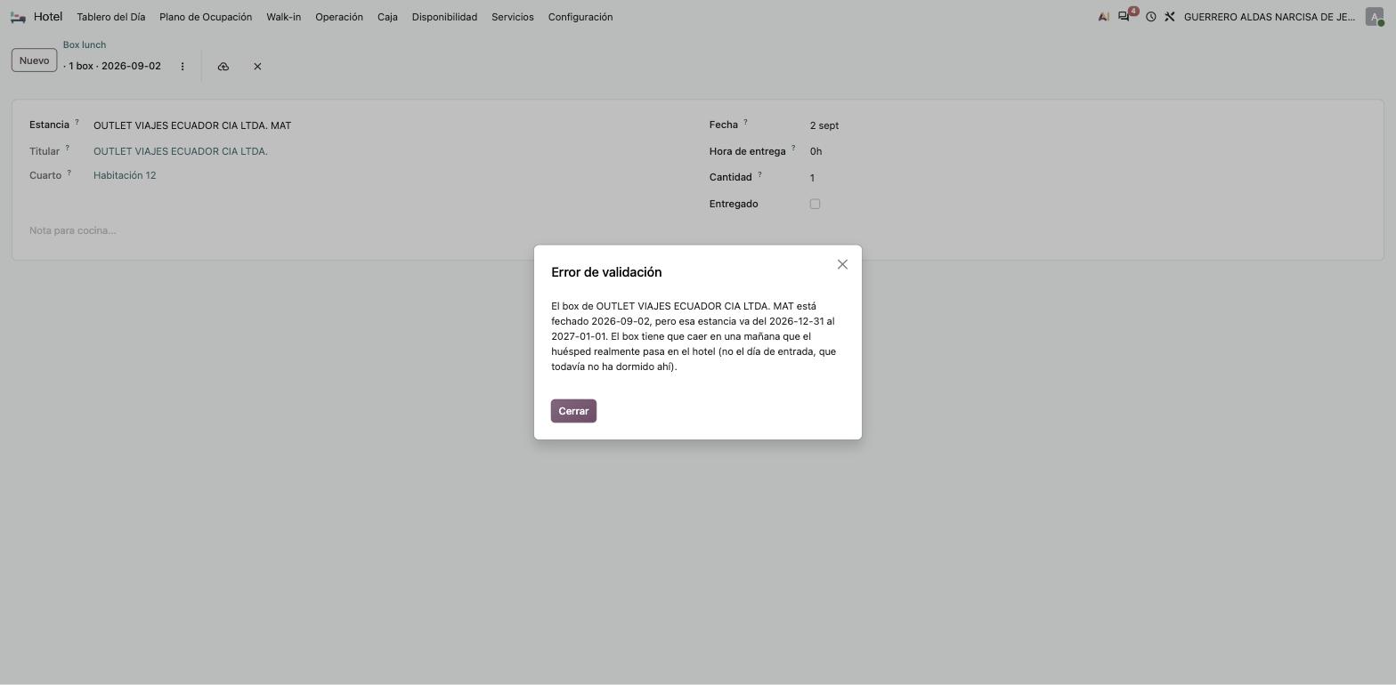Click the Hotel app bed icon
The image size is (1396, 685).
click(18, 17)
